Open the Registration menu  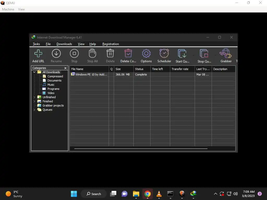point(111,44)
